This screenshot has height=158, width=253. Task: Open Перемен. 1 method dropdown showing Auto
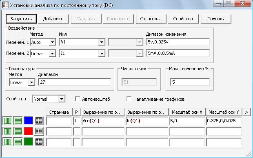(52, 42)
